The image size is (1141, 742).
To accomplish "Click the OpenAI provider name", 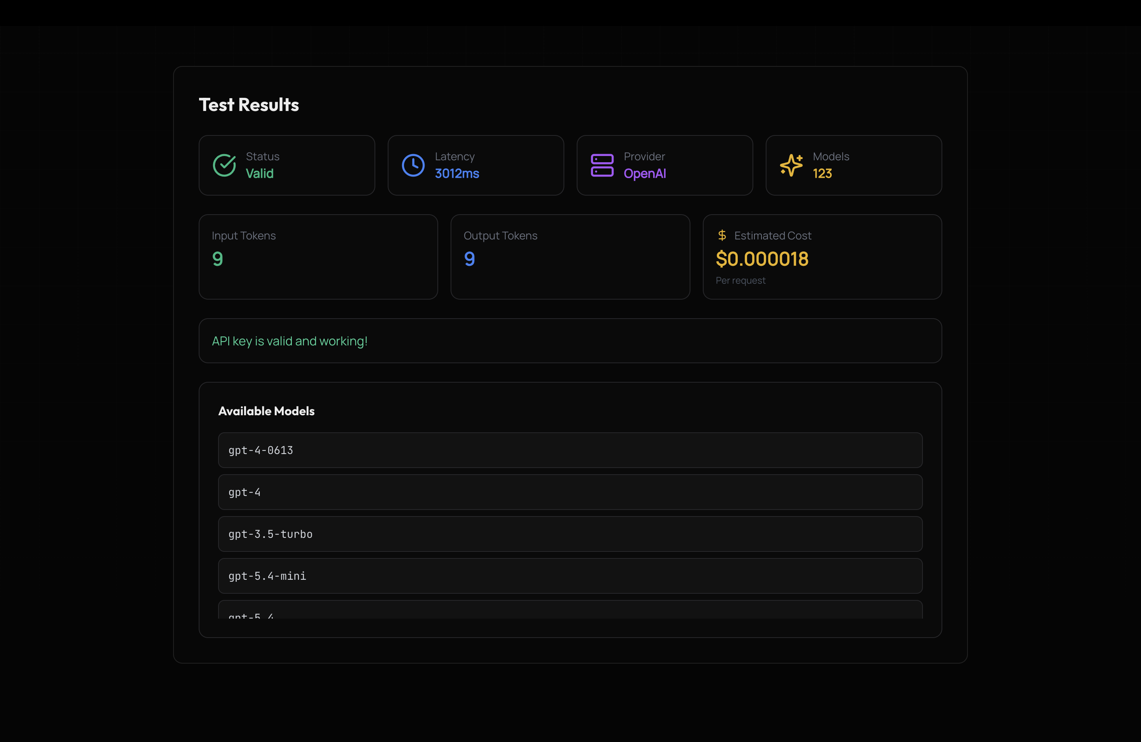I will point(644,173).
